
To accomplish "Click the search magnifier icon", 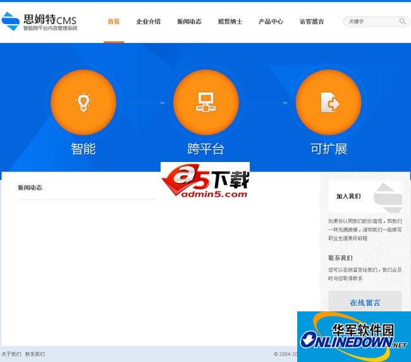I will click(402, 22).
